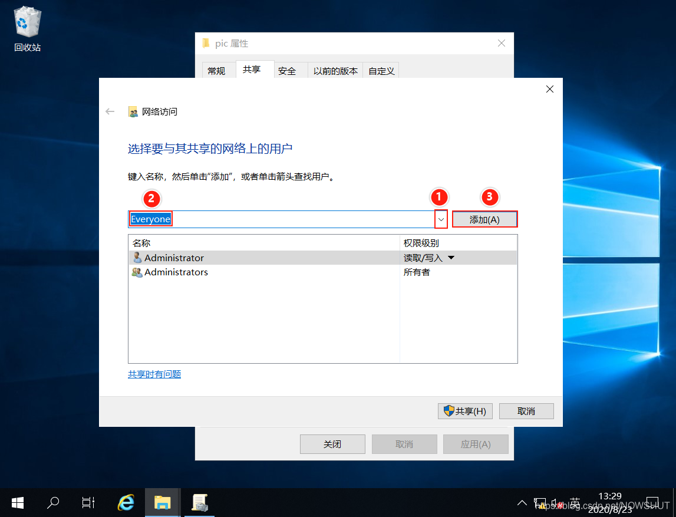Expand hidden tray icons with the chevron
676x517 pixels.
[x=522, y=502]
